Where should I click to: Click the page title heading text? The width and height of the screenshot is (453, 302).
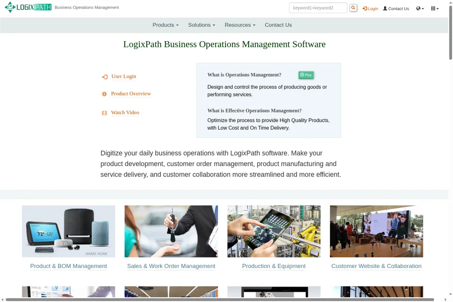224,44
